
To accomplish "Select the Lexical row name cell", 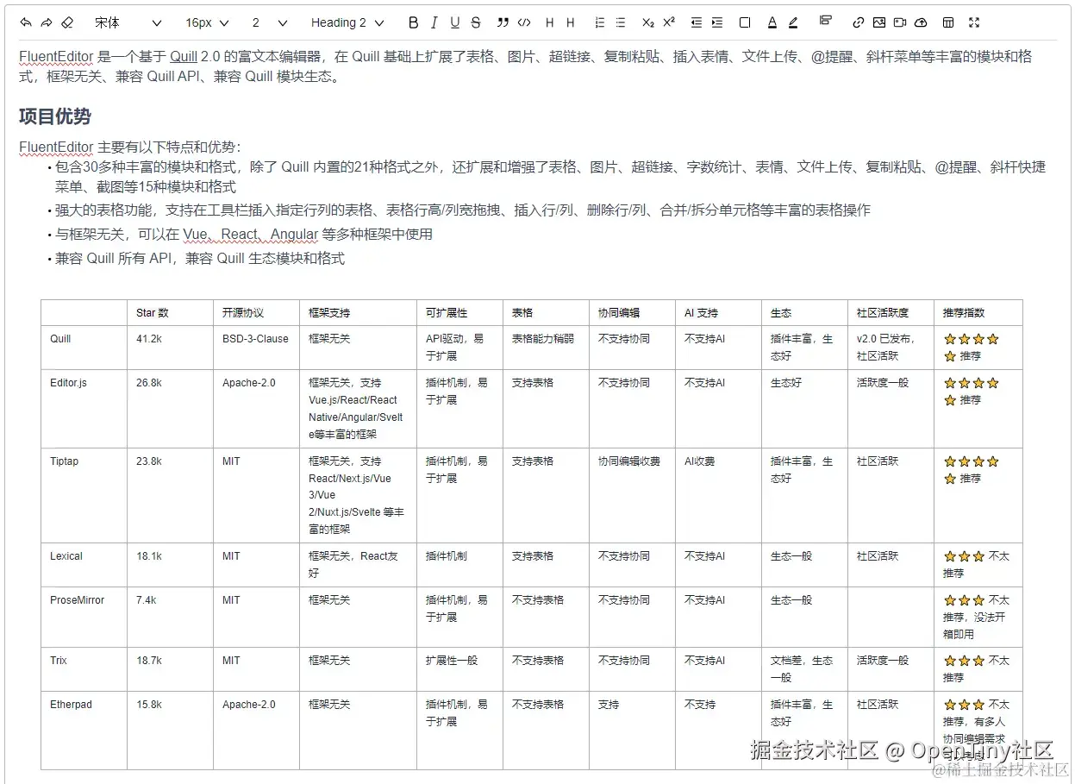I will [84, 565].
